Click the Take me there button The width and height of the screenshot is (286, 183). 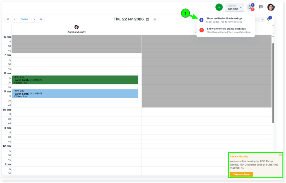(x=241, y=174)
